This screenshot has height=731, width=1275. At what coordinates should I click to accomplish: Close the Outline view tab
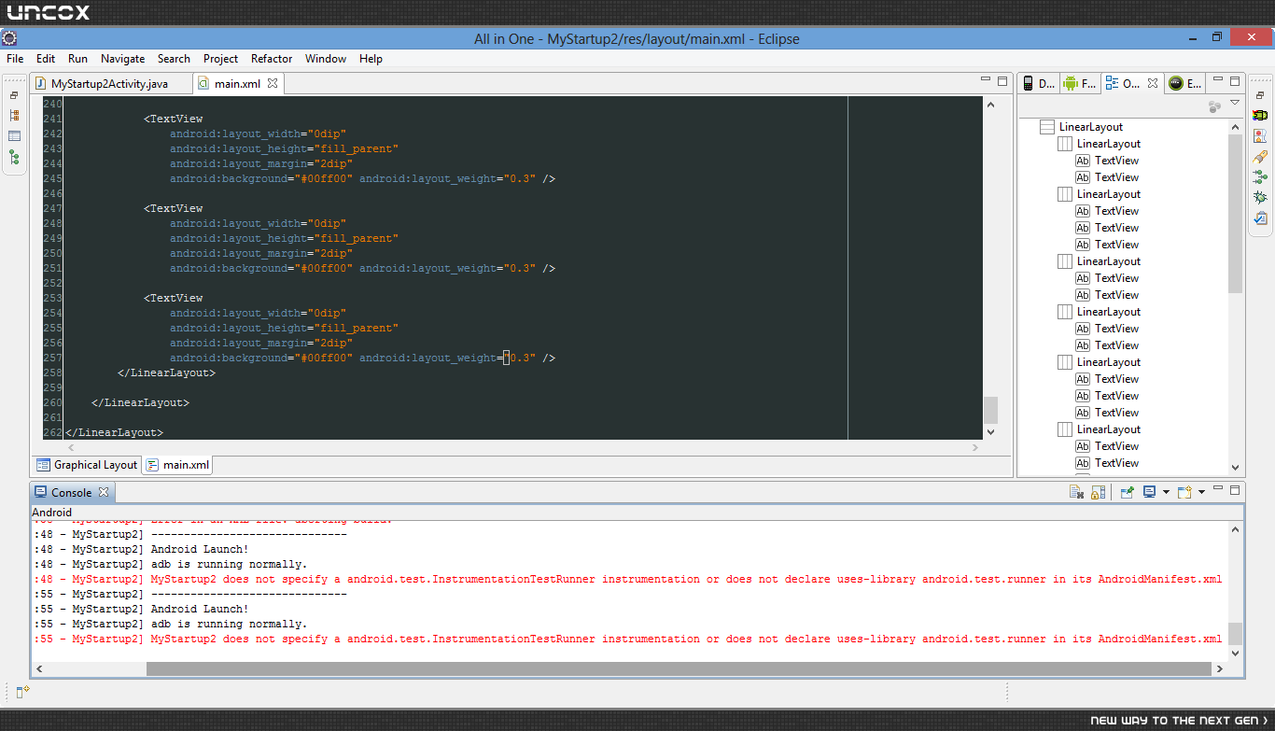pyautogui.click(x=1153, y=83)
